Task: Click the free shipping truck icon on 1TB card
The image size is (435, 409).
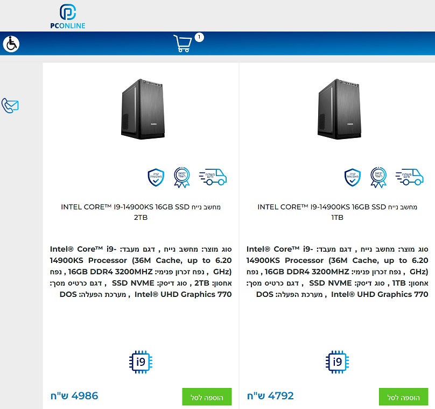Action: [x=410, y=177]
